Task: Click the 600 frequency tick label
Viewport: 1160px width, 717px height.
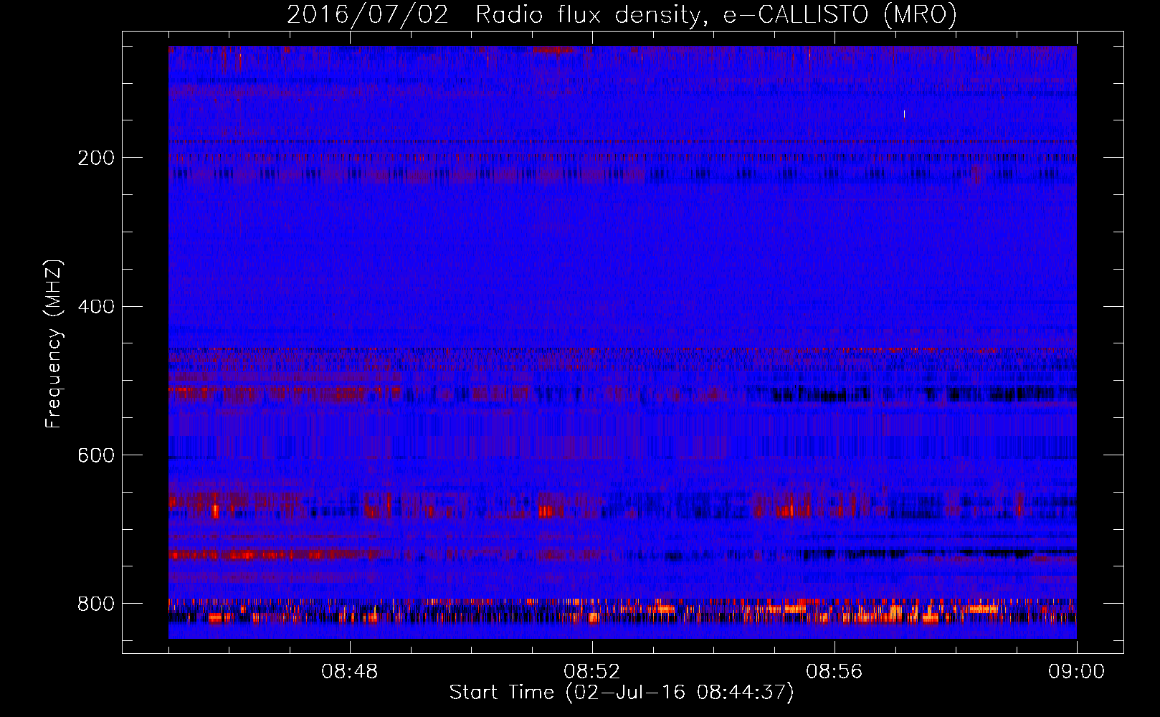Action: pyautogui.click(x=96, y=455)
